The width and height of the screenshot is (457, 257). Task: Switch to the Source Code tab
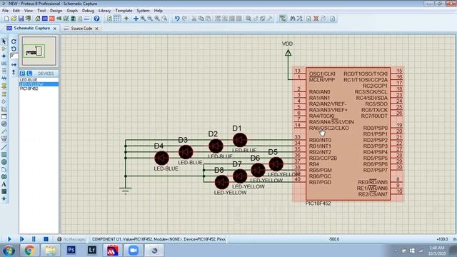pos(81,29)
